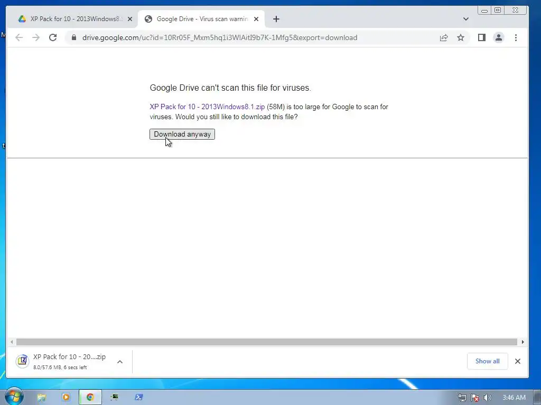Close the XP Pack for 10 tab
This screenshot has width=541, height=405.
click(x=130, y=19)
